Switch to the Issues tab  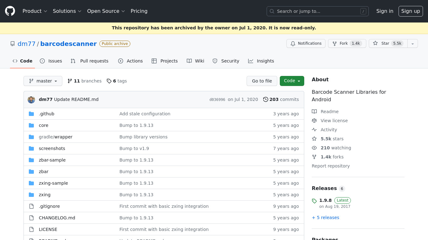(51, 61)
